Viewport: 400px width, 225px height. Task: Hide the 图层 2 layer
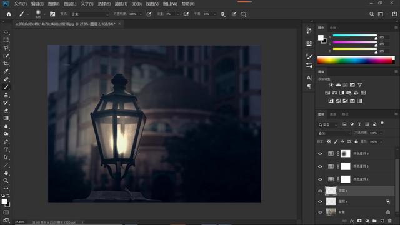(x=320, y=191)
